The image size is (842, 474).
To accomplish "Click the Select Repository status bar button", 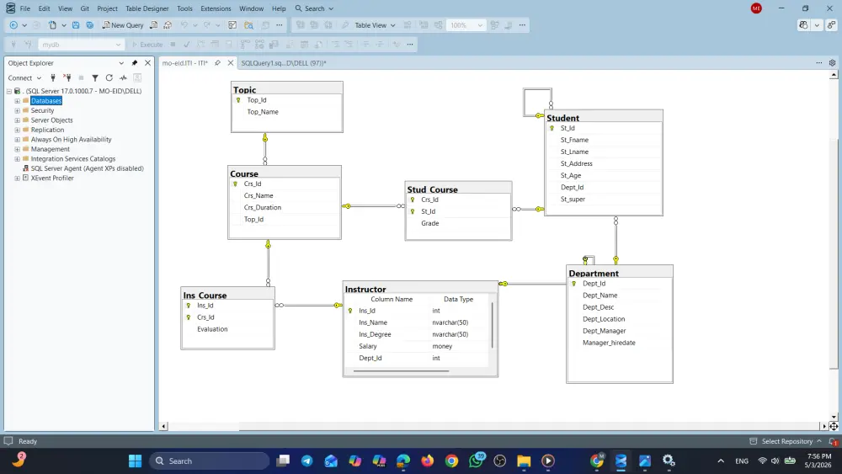I will [x=785, y=441].
